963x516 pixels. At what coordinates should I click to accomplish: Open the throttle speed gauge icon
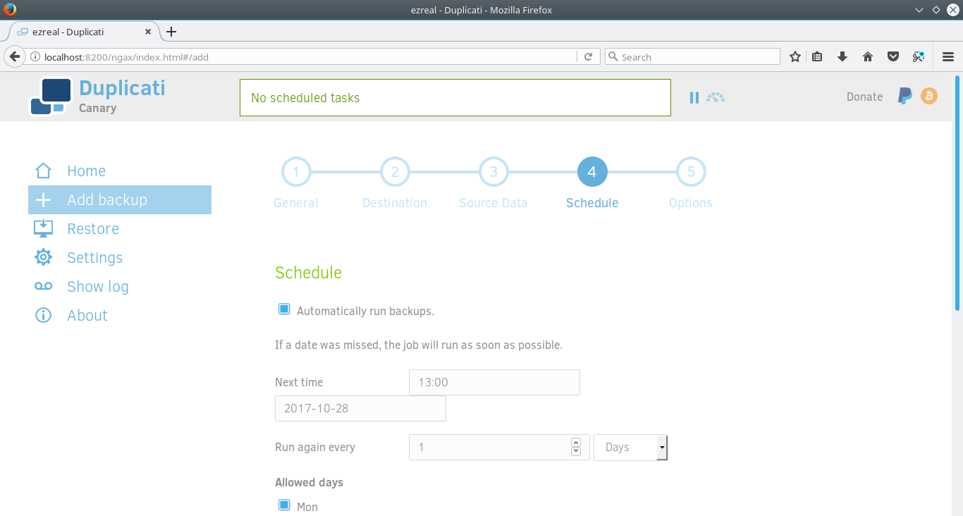click(716, 97)
